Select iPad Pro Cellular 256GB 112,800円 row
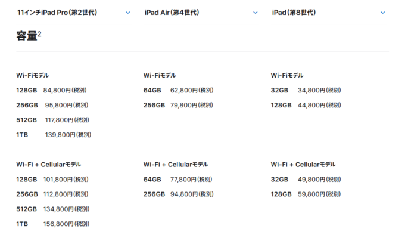 pyautogui.click(x=52, y=194)
